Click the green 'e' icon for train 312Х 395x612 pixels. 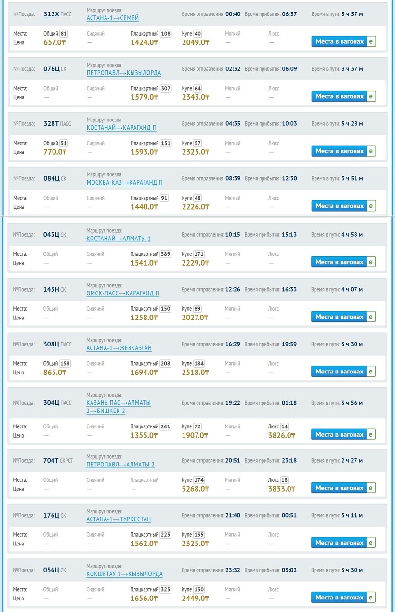[371, 41]
